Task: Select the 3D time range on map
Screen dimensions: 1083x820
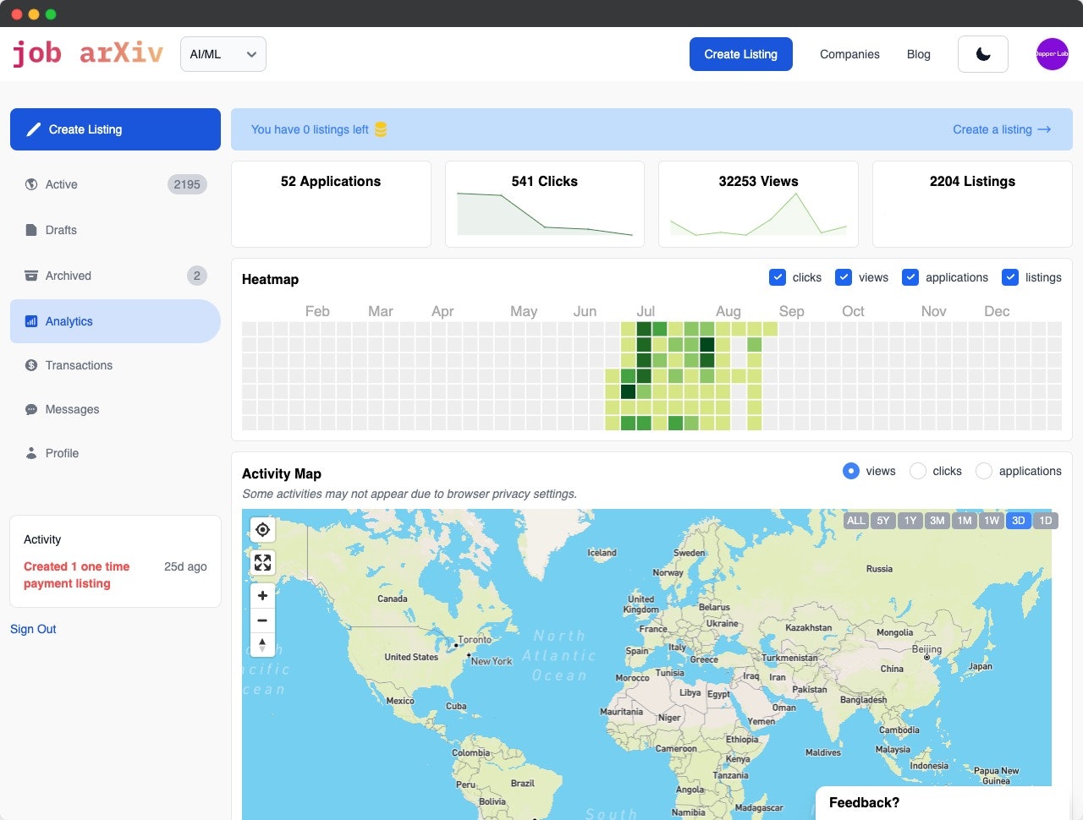Action: coord(1019,520)
